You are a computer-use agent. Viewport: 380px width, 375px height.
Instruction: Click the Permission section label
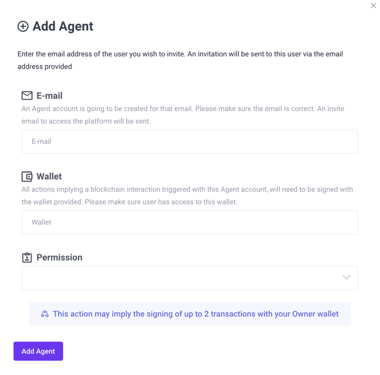click(x=59, y=257)
